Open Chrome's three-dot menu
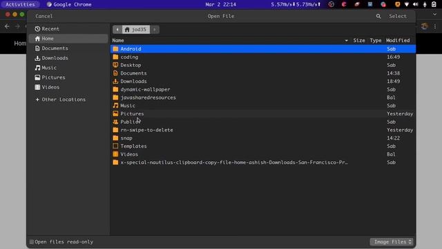 point(435,26)
